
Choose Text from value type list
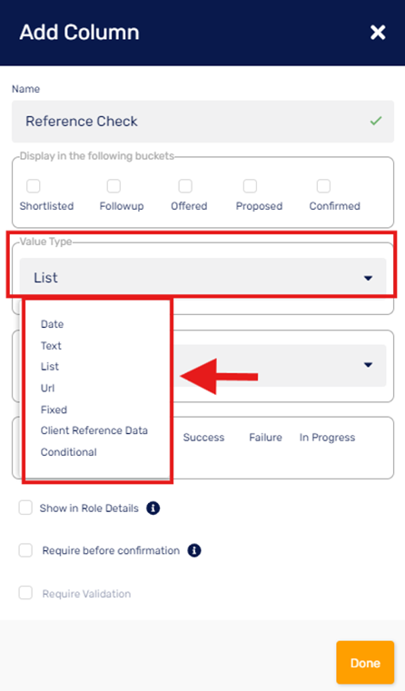(51, 345)
